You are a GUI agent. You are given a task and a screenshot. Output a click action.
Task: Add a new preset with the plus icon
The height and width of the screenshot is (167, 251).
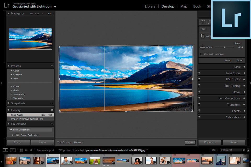tap(52, 66)
